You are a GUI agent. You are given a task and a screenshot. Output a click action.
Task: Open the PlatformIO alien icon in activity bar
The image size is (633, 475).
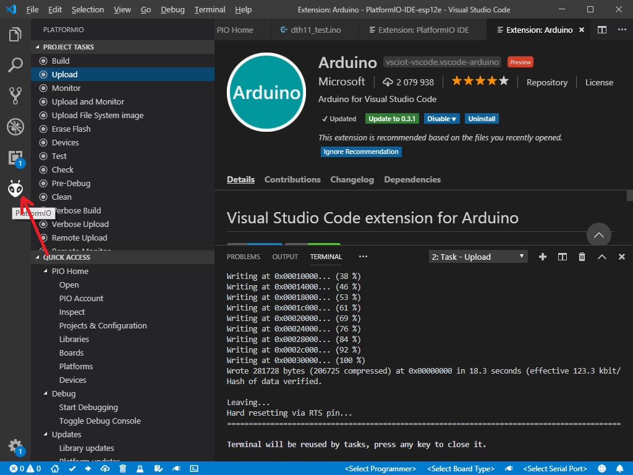15,189
